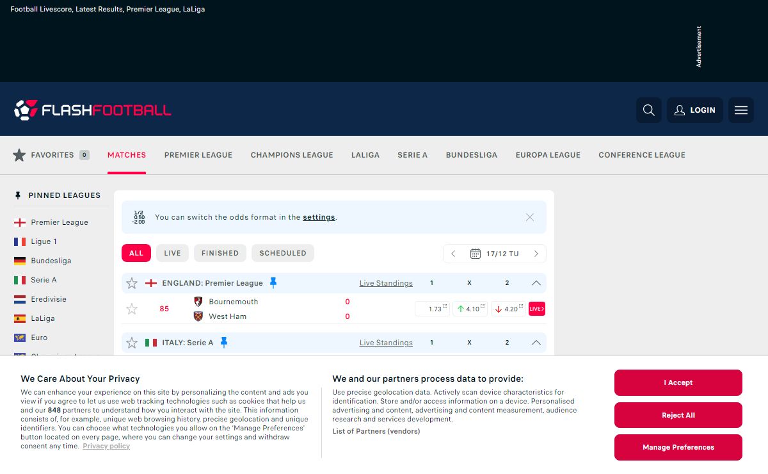
Task: Click the Italy flag in league header
Action: tap(151, 343)
